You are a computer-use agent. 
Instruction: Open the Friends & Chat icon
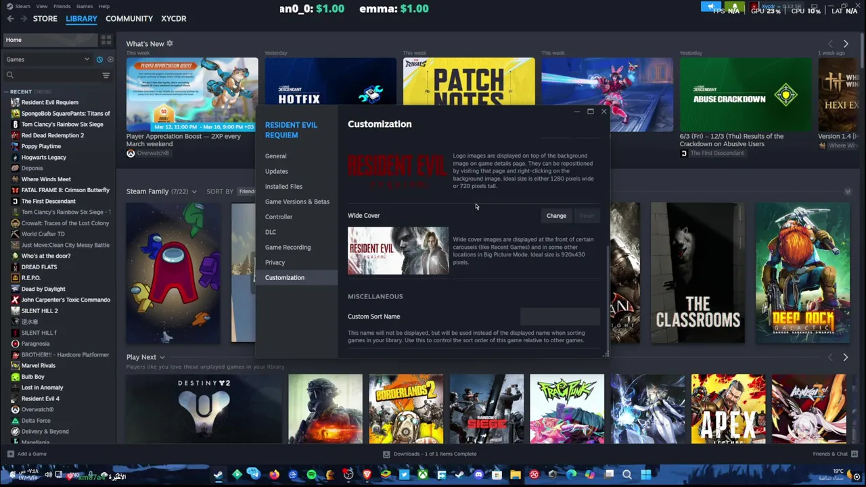(856, 454)
